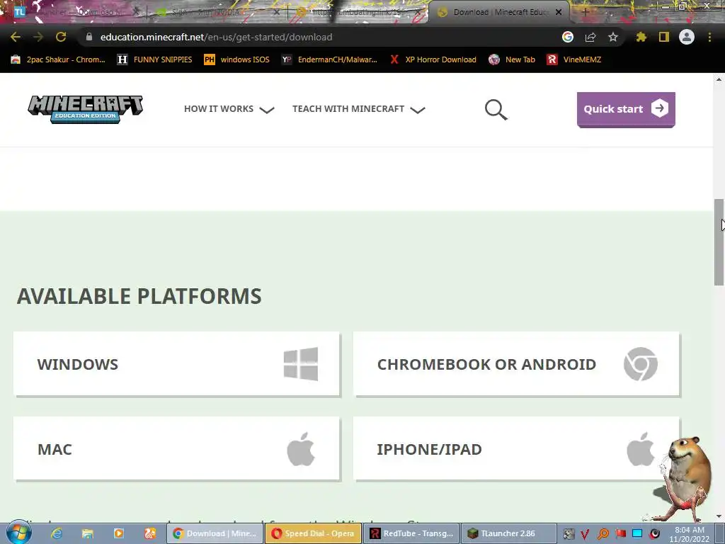Bookmark this page with the star icon
This screenshot has width=725, height=544.
[x=613, y=37]
